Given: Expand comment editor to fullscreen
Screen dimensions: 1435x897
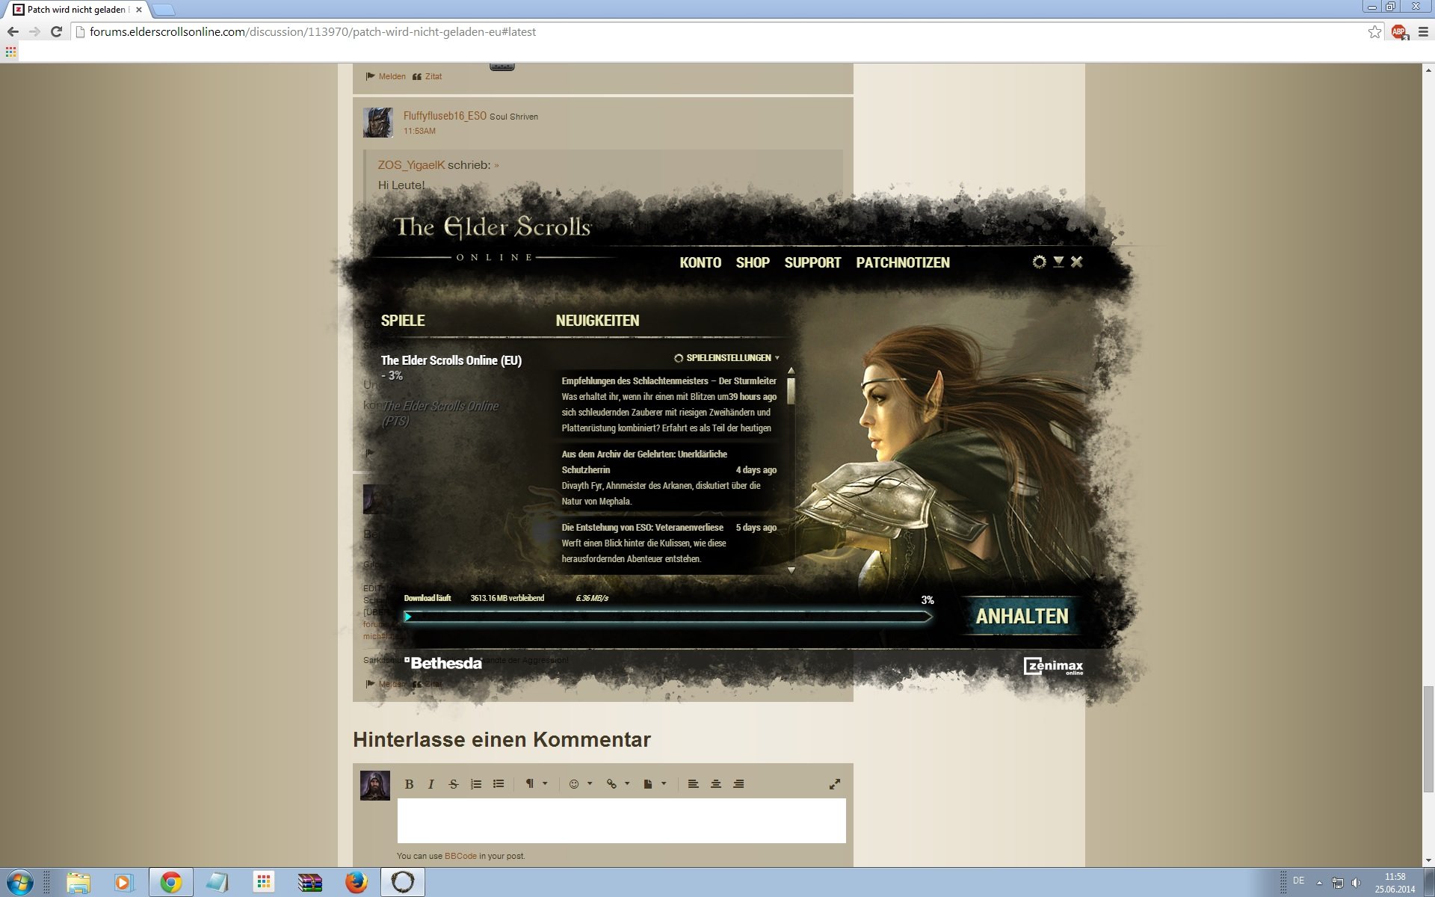Looking at the screenshot, I should (x=834, y=784).
